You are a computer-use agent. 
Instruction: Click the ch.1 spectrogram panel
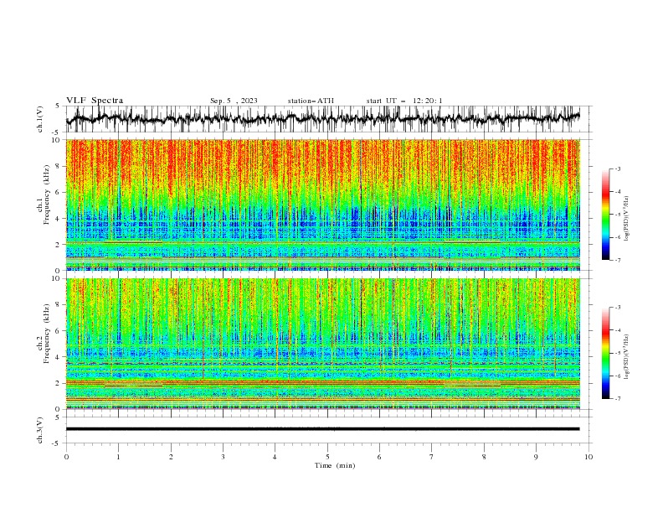click(x=323, y=205)
